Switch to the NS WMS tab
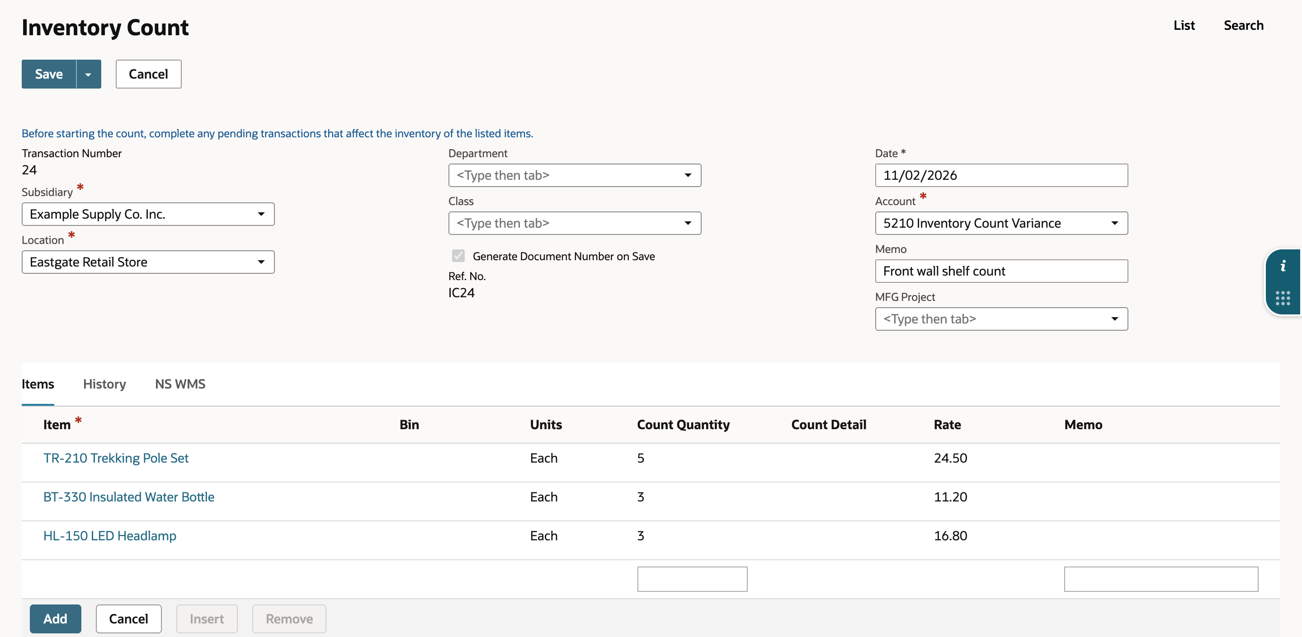Viewport: 1302px width, 637px height. click(180, 384)
